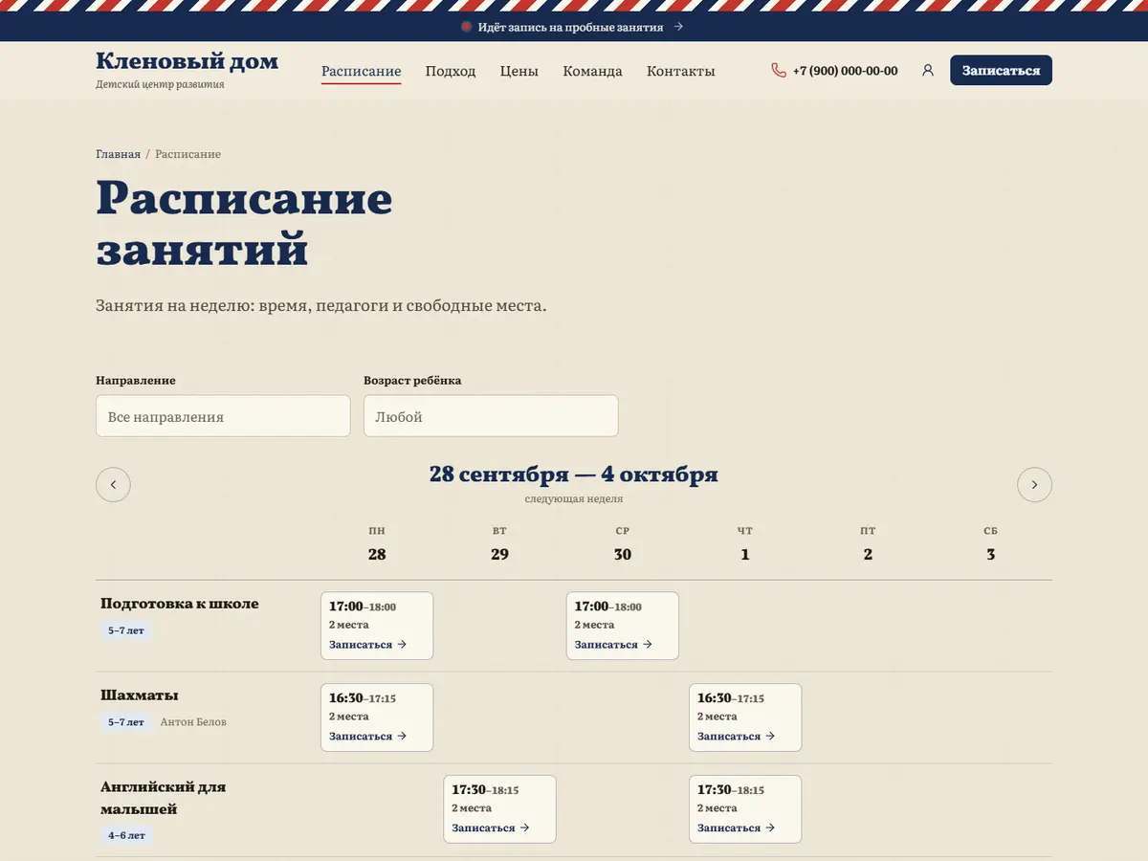The height and width of the screenshot is (861, 1148).
Task: Click the Детский центр развития tagline
Action: (160, 84)
